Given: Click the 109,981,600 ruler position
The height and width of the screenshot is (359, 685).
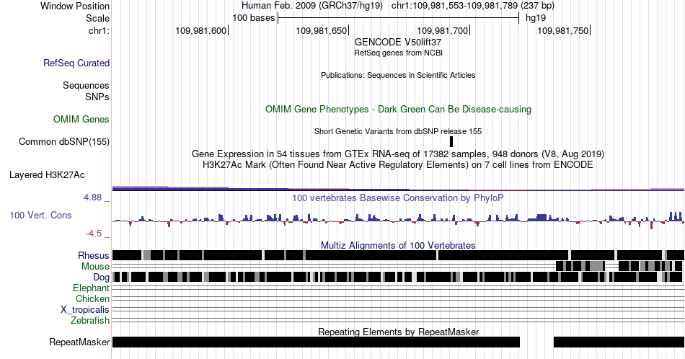Looking at the screenshot, I should click(x=201, y=30).
